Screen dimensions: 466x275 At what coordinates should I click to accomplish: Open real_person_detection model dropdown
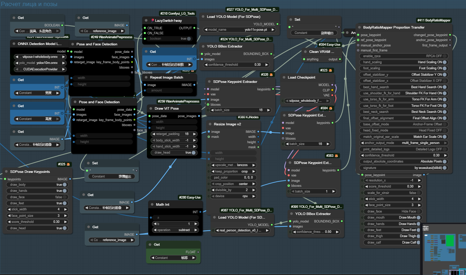[242, 230]
